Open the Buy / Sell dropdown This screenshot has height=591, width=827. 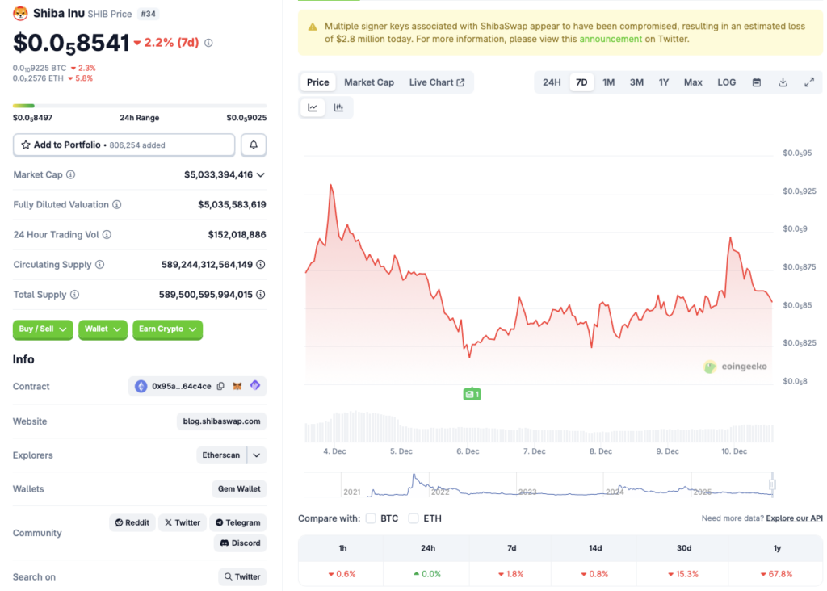pos(43,330)
